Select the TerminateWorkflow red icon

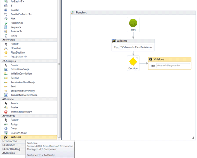pos(6,112)
